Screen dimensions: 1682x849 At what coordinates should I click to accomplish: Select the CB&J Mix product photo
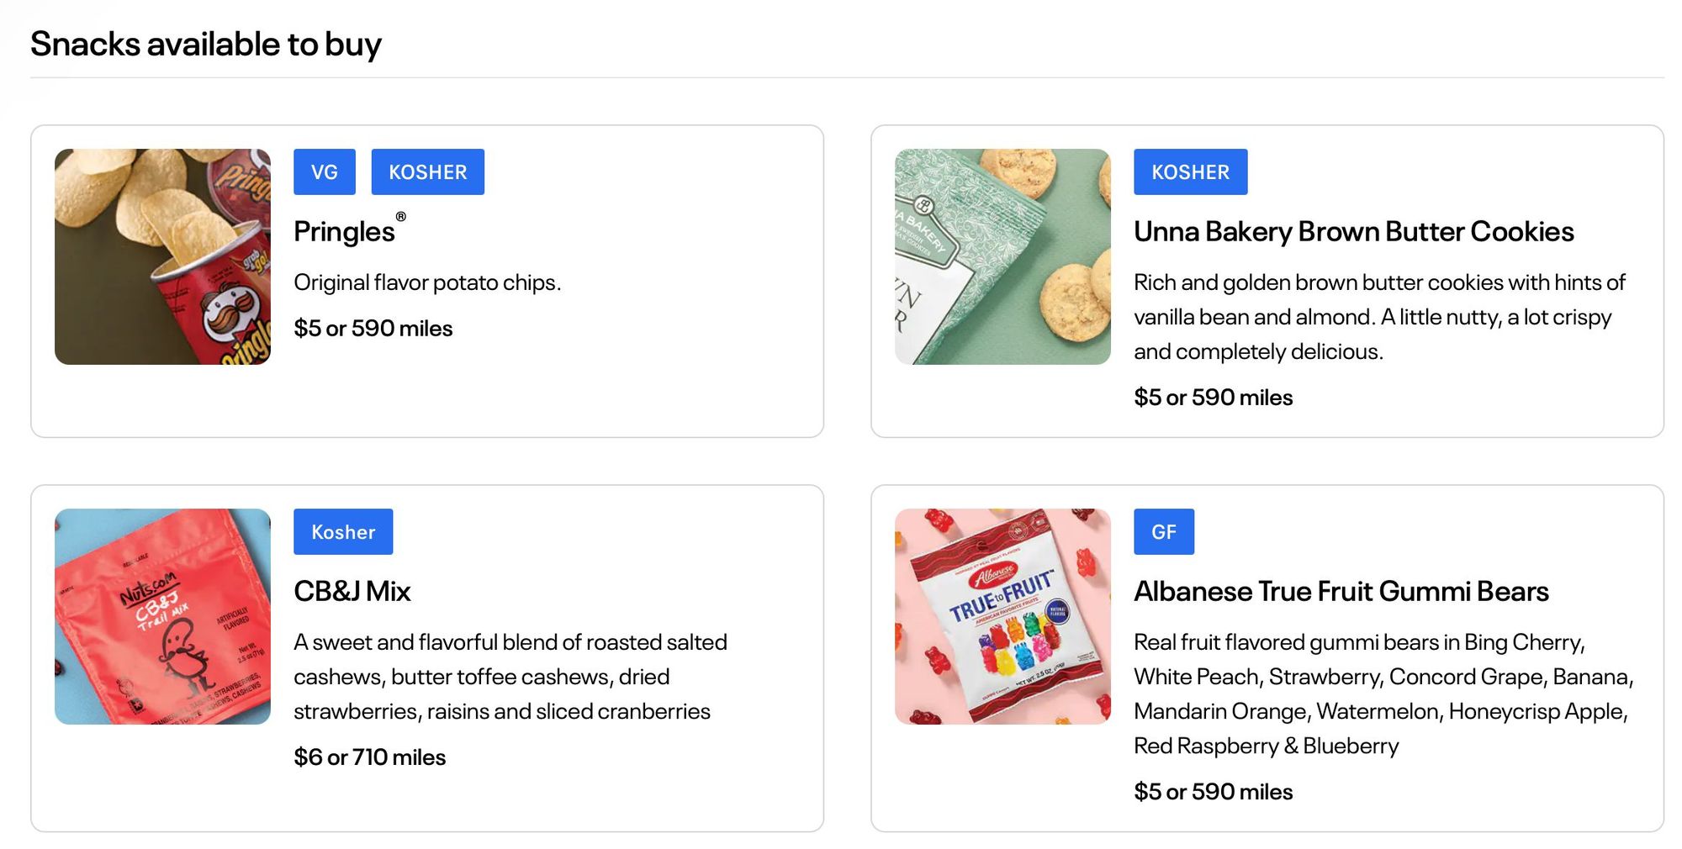(x=162, y=616)
